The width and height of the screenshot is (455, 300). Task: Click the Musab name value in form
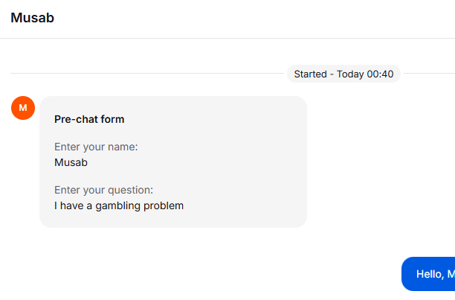(71, 162)
